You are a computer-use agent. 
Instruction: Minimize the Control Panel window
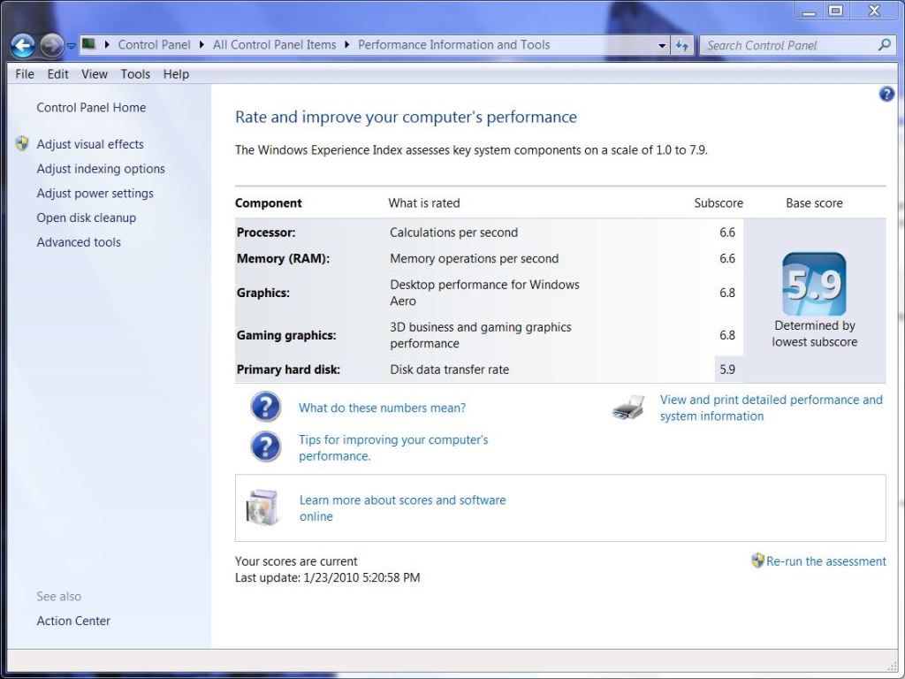click(810, 11)
